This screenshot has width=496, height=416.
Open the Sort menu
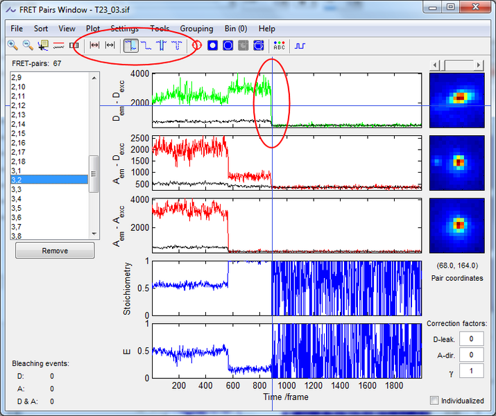click(x=41, y=28)
